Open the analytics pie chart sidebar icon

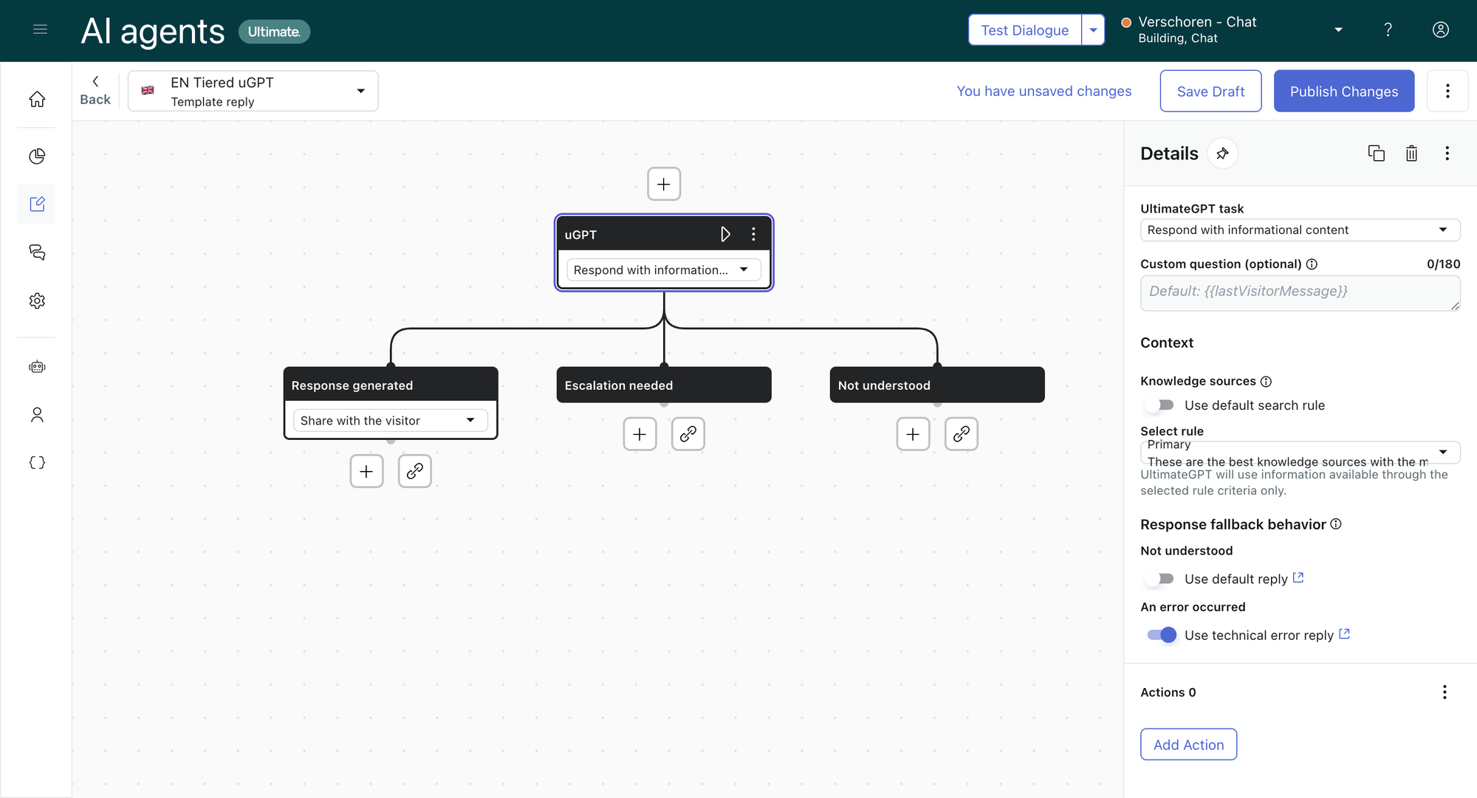click(37, 156)
